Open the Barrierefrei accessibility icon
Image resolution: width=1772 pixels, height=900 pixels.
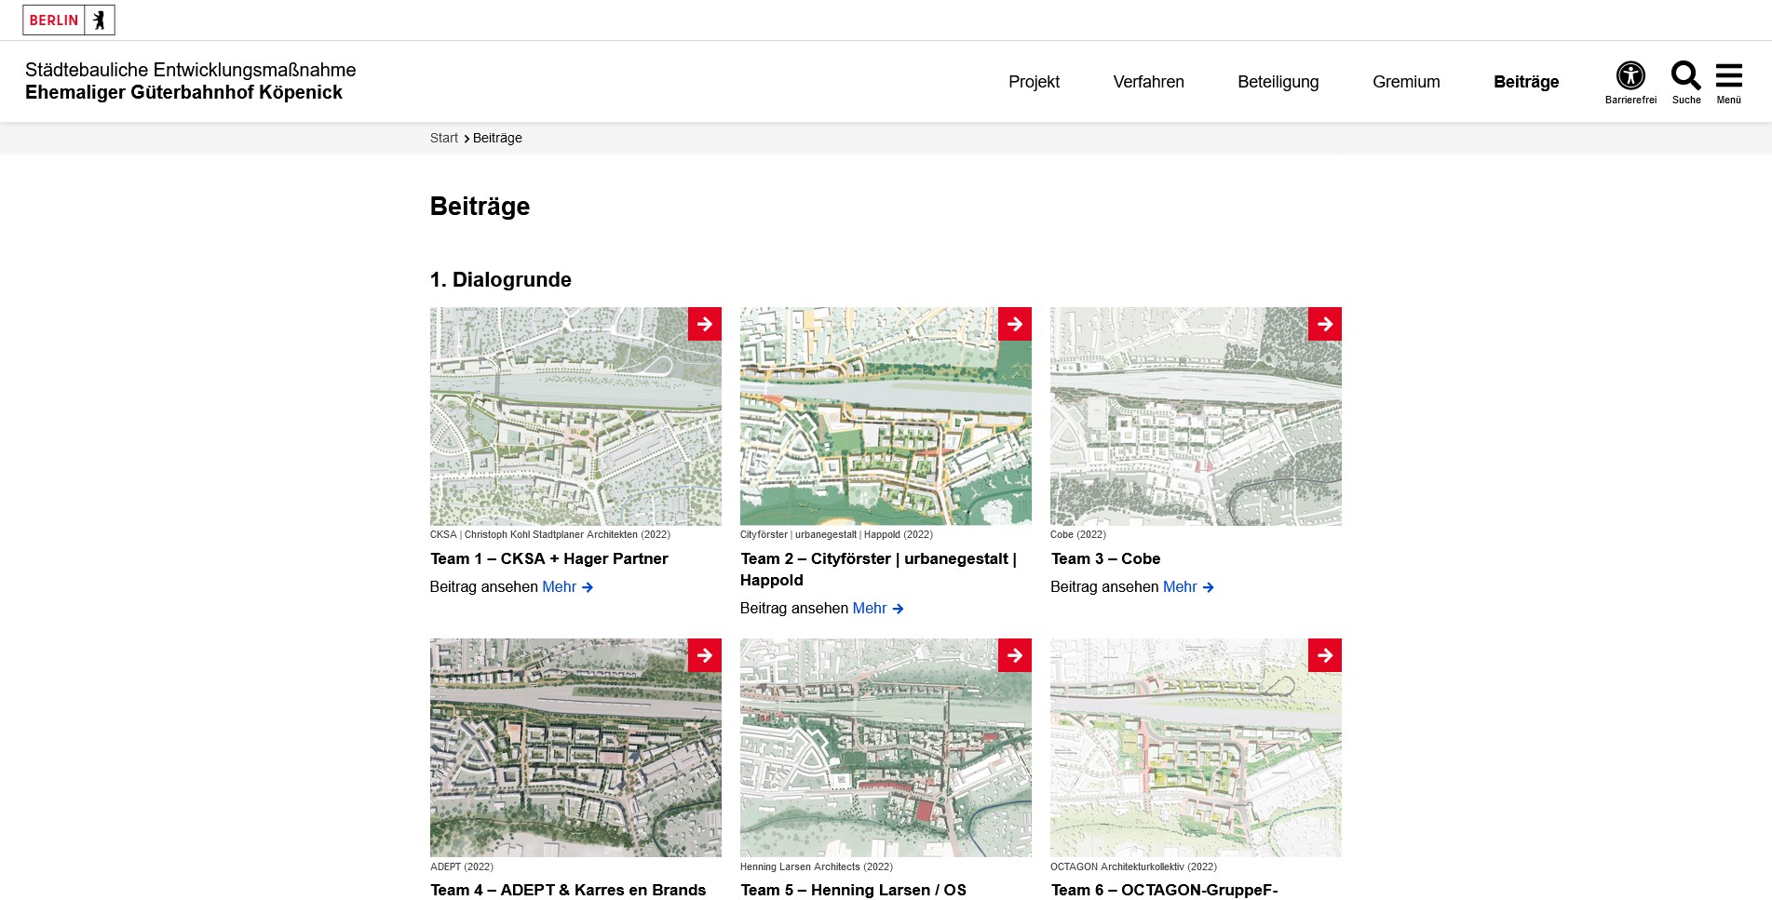(1630, 76)
